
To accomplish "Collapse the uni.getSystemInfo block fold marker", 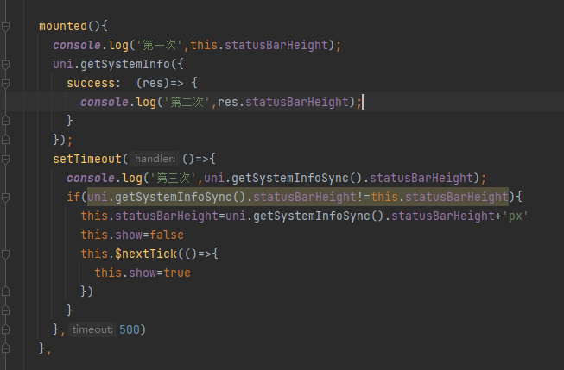I will 5,65.
